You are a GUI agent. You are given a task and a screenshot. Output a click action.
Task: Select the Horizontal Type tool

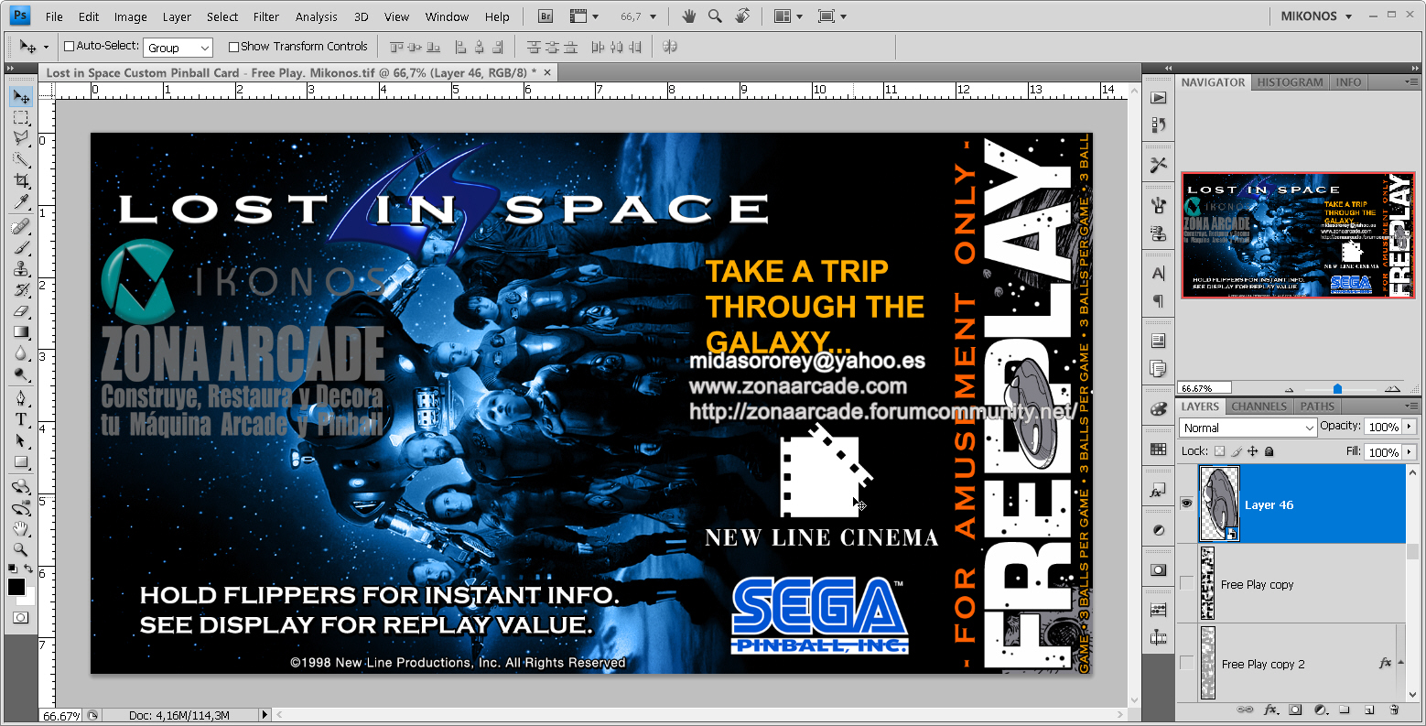coord(21,420)
